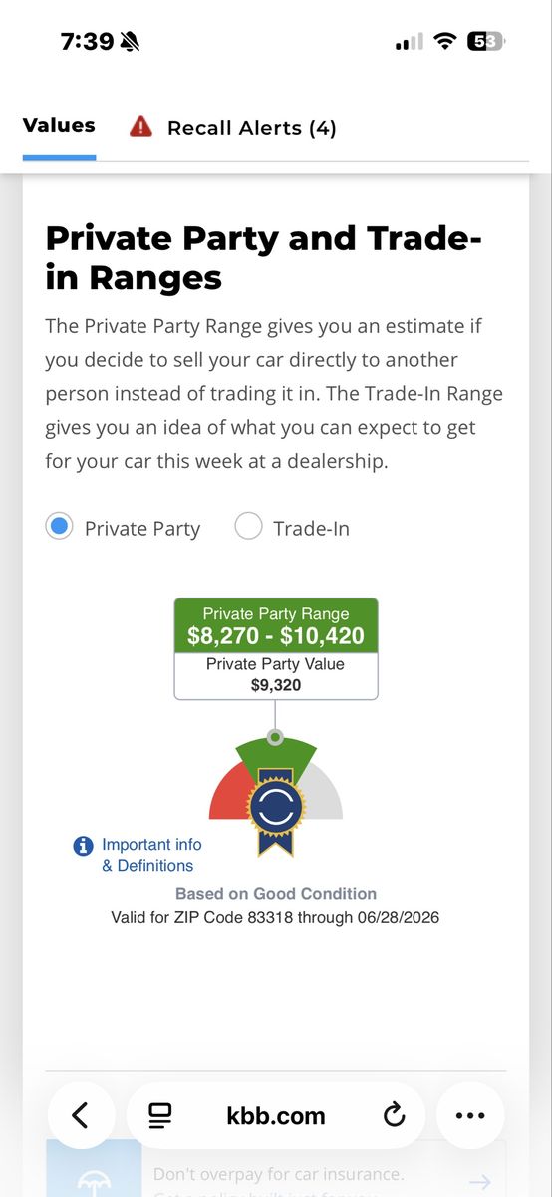Select the Private Party radio button
This screenshot has width=552, height=1197.
(x=60, y=527)
